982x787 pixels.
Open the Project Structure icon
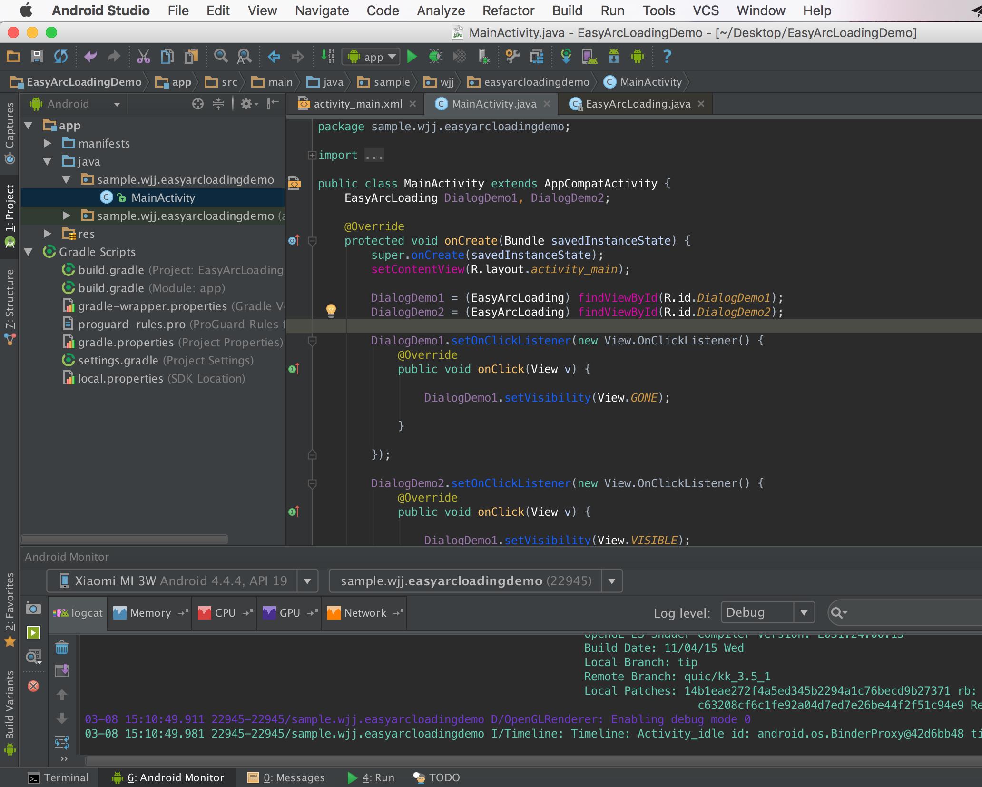pos(537,57)
